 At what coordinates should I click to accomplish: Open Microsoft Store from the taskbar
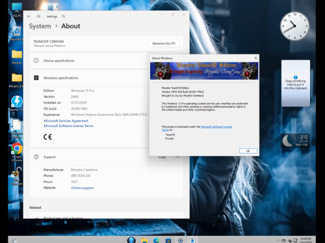[168, 240]
